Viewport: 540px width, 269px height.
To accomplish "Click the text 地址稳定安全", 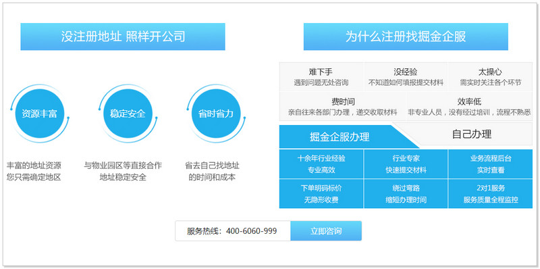I will (x=123, y=178).
